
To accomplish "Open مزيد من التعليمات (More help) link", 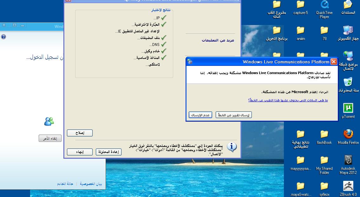I will tap(218, 40).
